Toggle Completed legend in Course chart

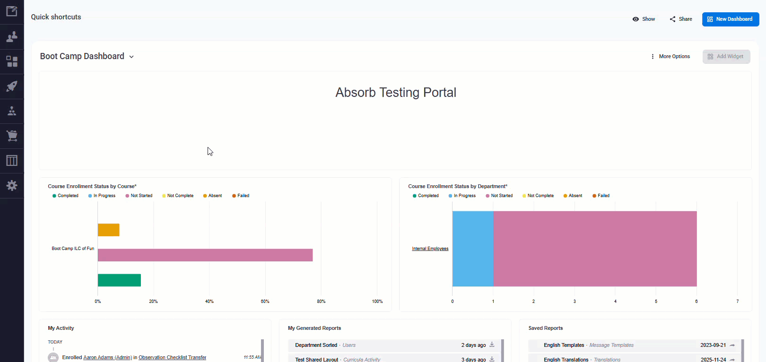(65, 196)
